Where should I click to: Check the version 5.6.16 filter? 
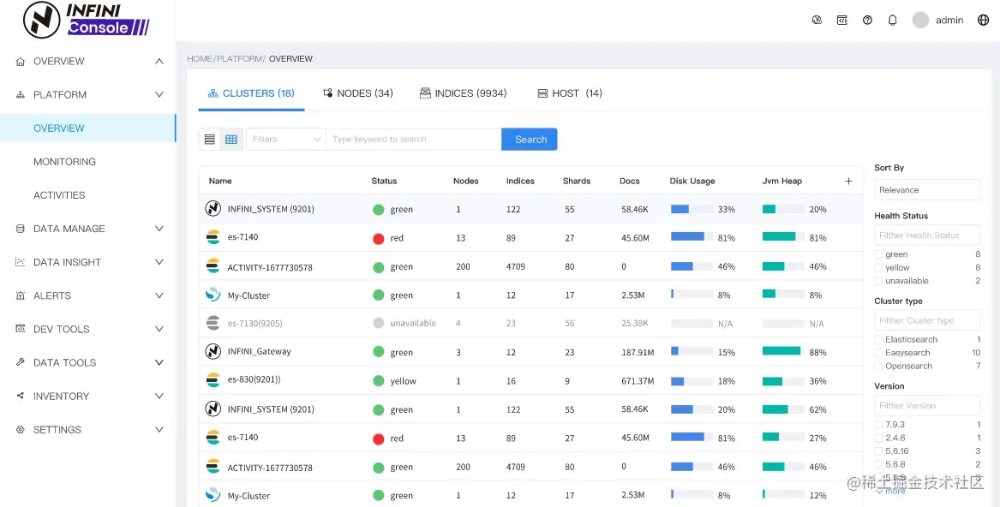[x=879, y=451]
